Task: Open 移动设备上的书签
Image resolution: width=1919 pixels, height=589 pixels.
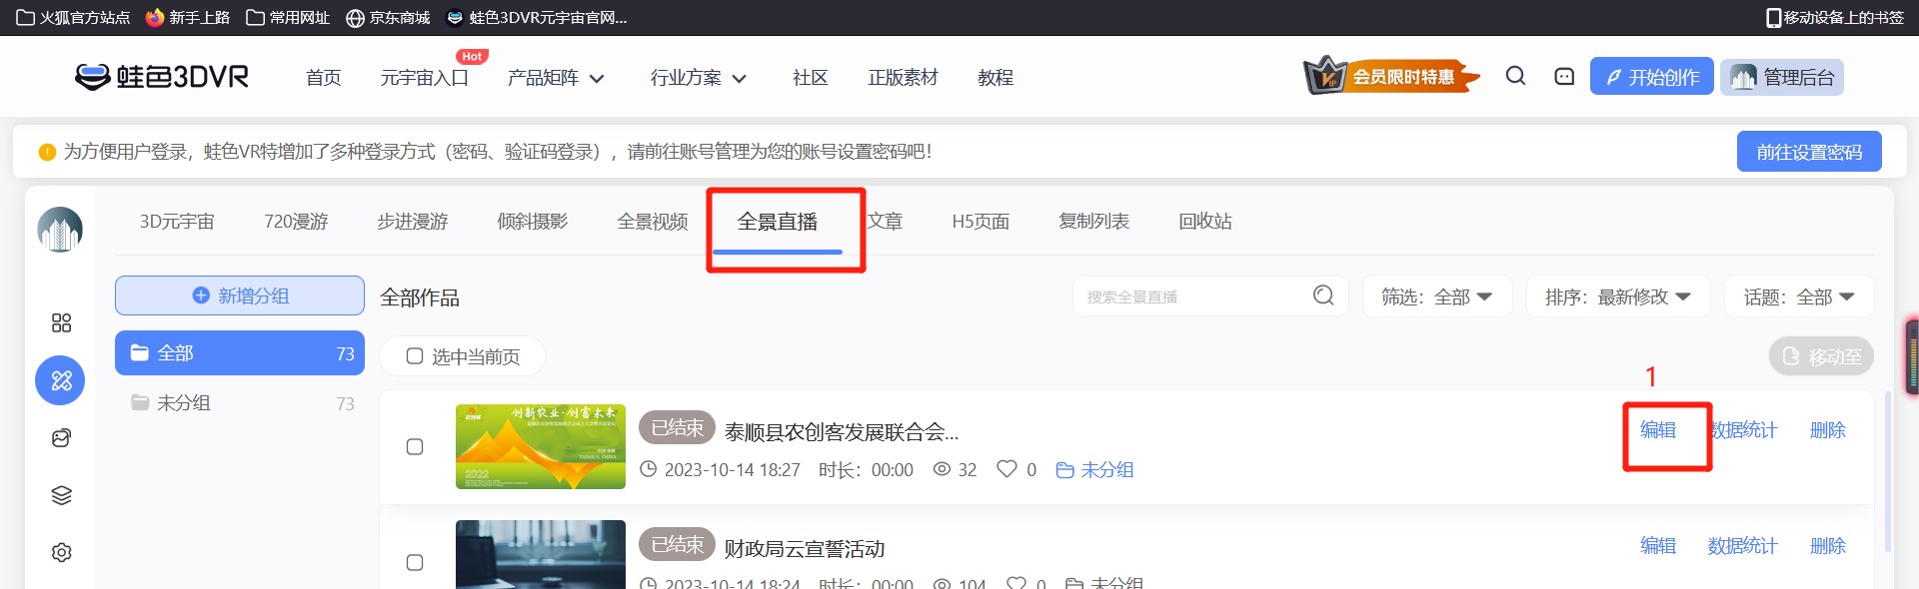Action: [x=1835, y=17]
